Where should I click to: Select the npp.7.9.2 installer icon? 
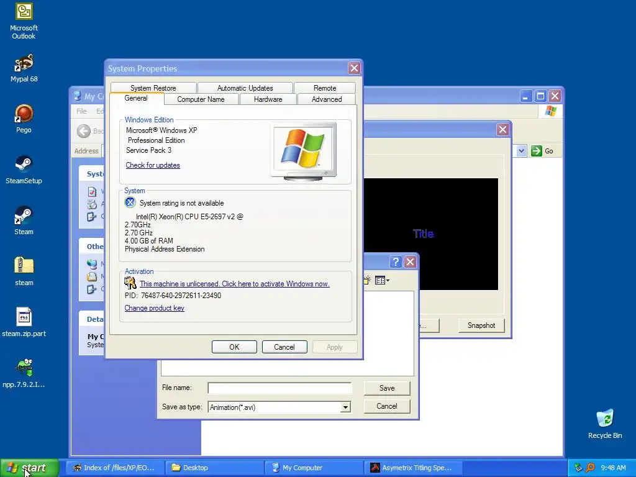[24, 373]
